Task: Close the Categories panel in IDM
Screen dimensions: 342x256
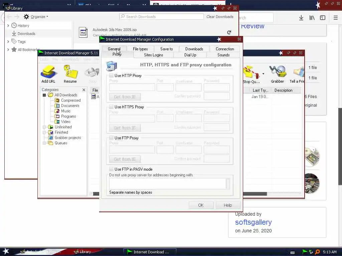Action: (84, 90)
